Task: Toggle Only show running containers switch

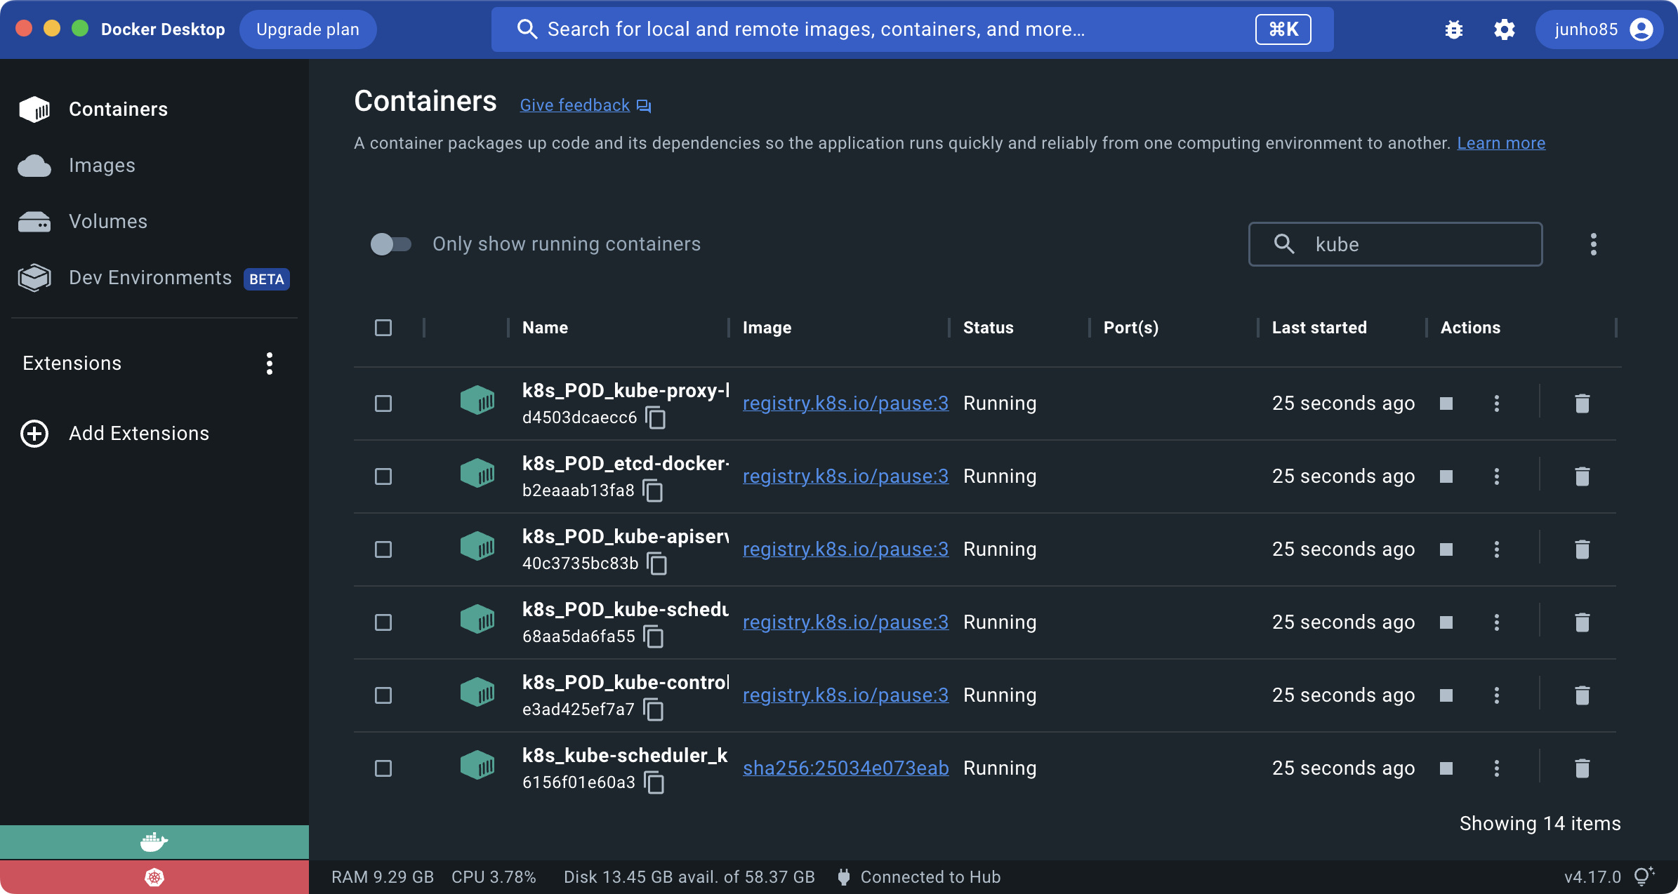Action: [390, 244]
